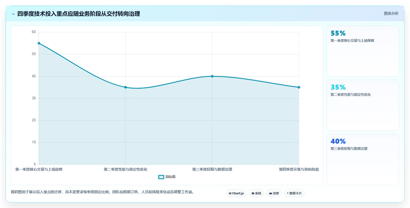
Task: Click the third-quarter data point at 40
Action: pyautogui.click(x=212, y=76)
